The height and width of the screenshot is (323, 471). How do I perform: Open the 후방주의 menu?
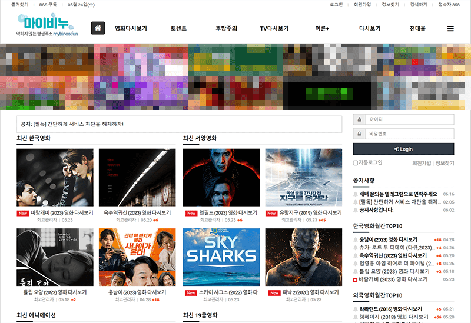coord(227,28)
